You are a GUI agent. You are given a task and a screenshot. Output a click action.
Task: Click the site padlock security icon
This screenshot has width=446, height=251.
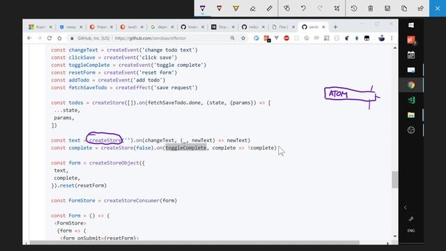tap(72, 38)
